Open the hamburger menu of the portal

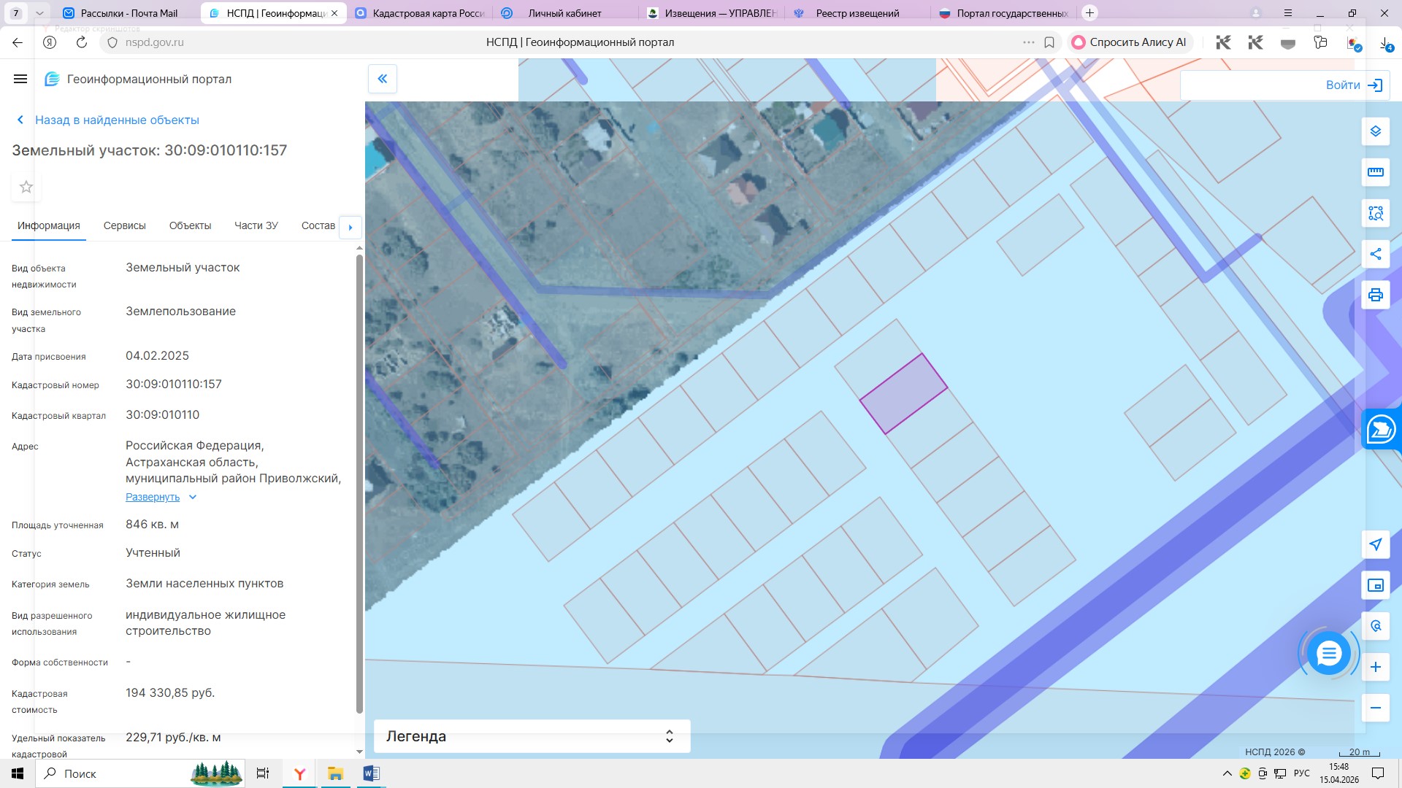point(20,79)
